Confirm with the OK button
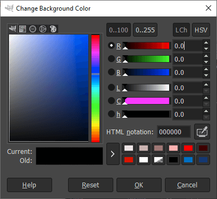The image size is (217, 199). [x=139, y=185]
